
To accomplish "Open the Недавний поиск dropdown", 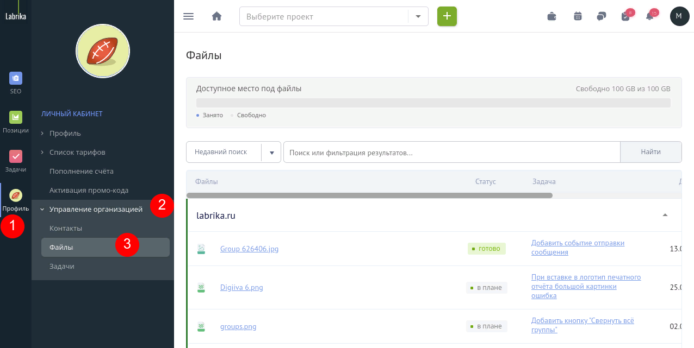I will [233, 152].
